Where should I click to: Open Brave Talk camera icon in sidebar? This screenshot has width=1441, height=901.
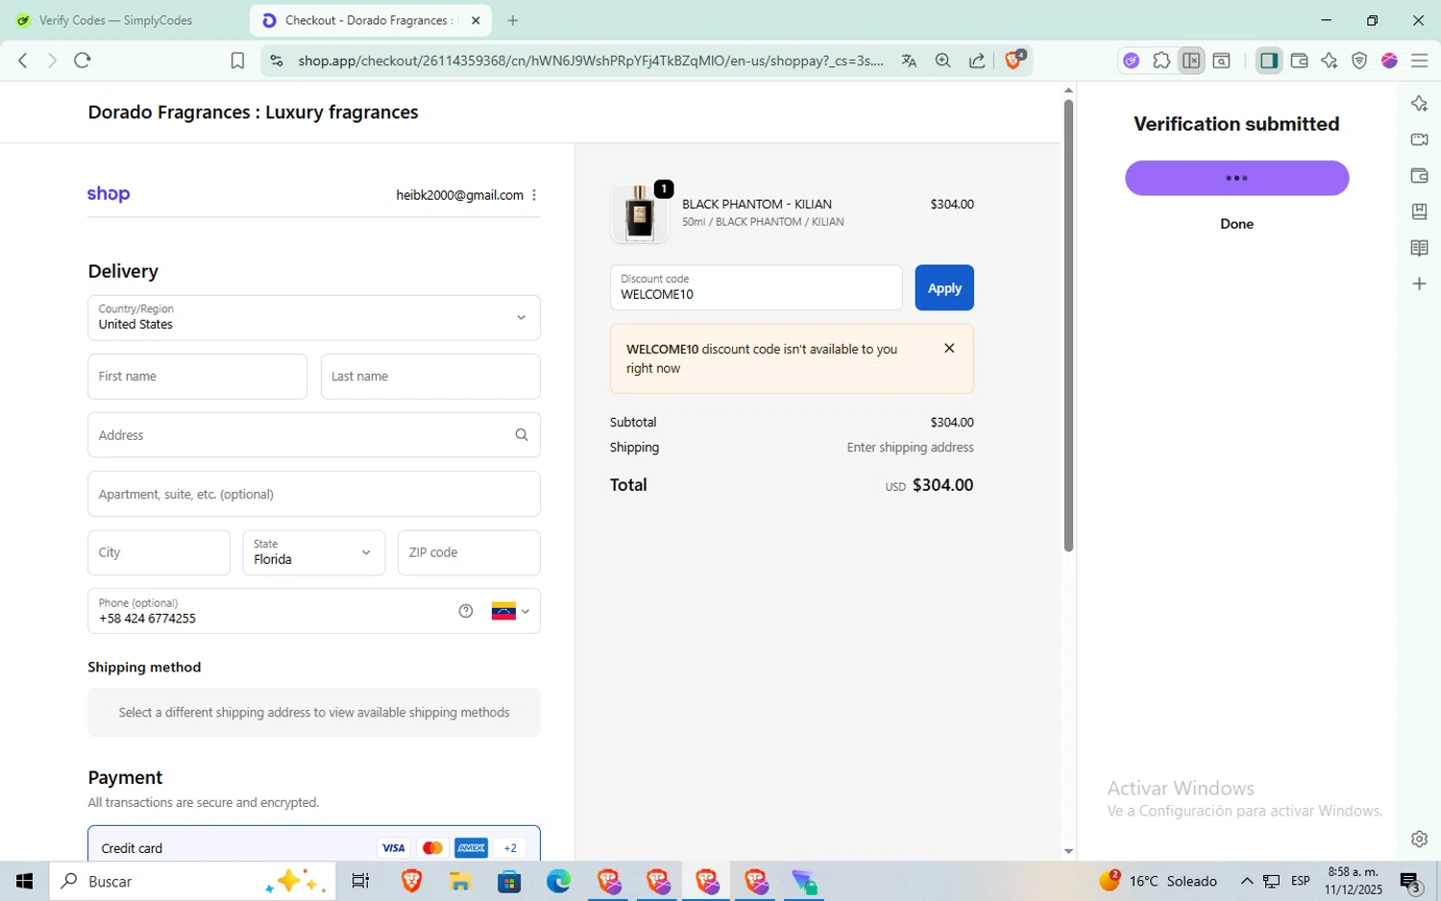coord(1419,139)
